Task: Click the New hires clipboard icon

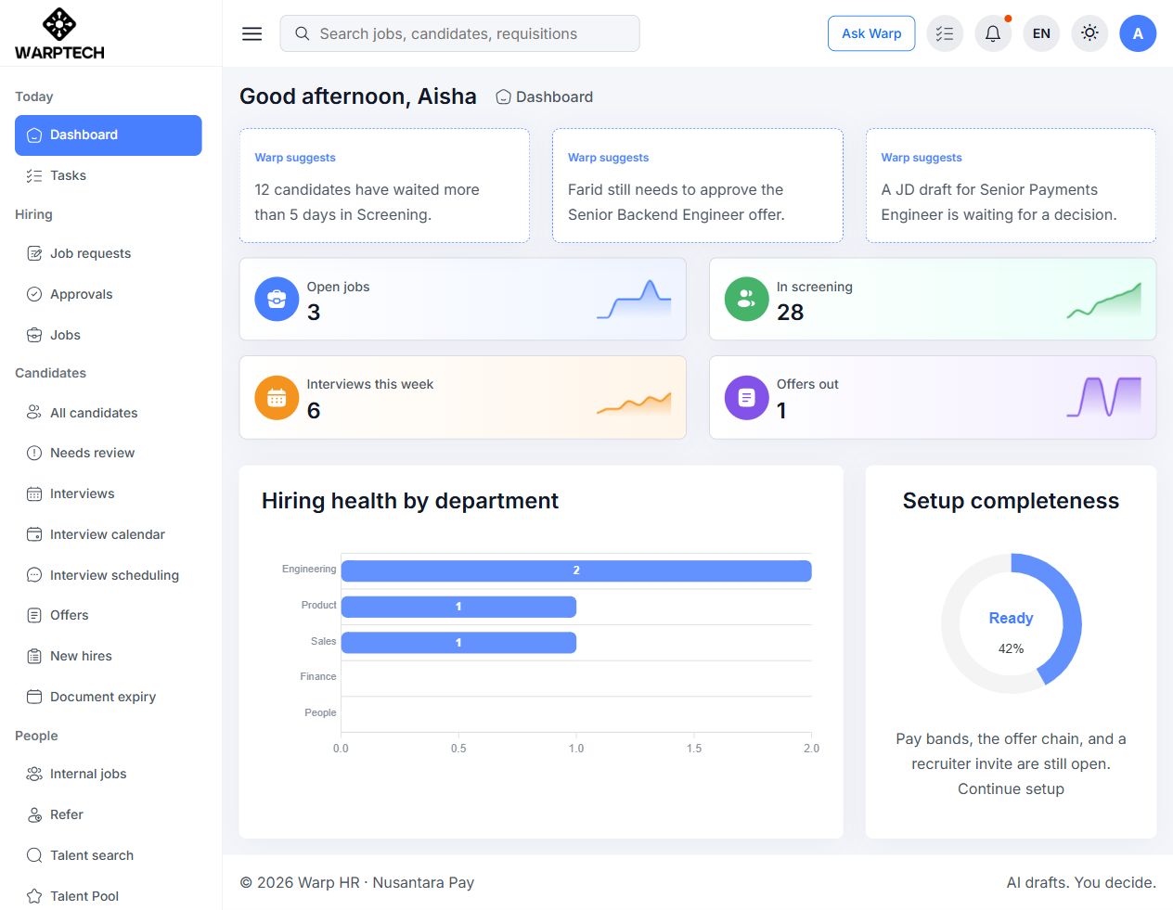Action: 34,656
